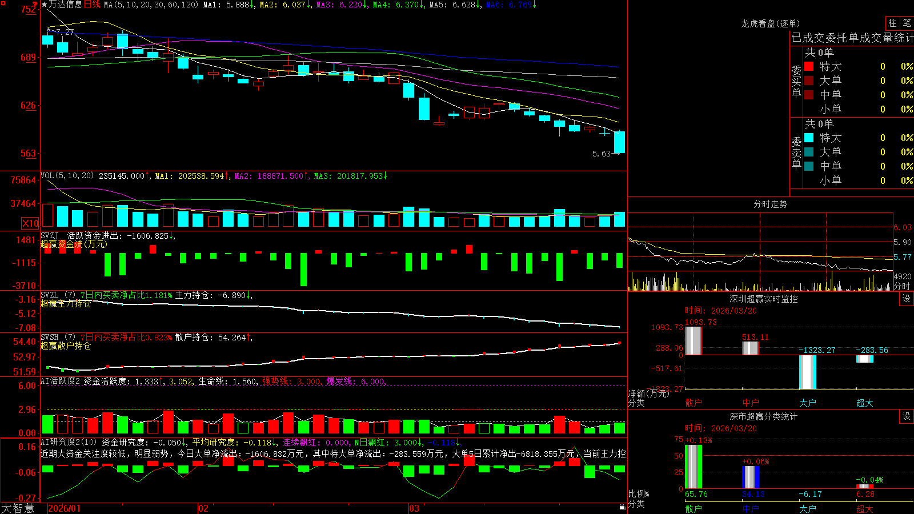This screenshot has width=914, height=514.
Task: Click the VOL(5,10,20) indicator label
Action: pos(67,175)
